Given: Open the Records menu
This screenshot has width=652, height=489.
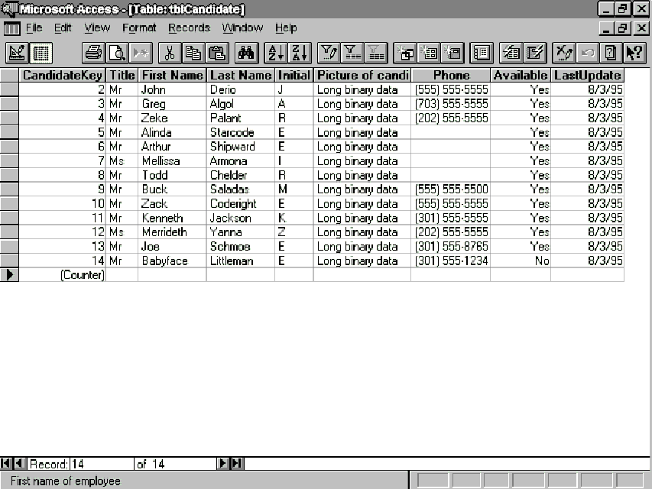Looking at the screenshot, I should tap(189, 28).
